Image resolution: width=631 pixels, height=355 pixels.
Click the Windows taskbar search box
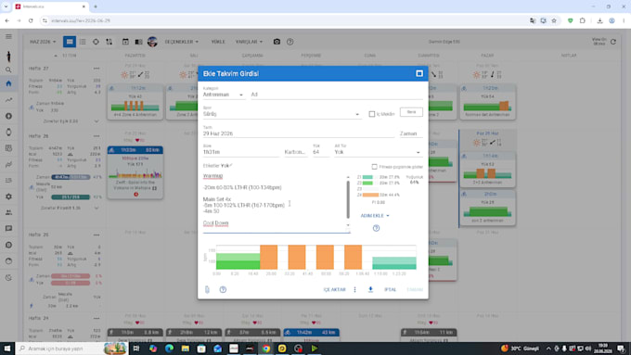(x=71, y=349)
